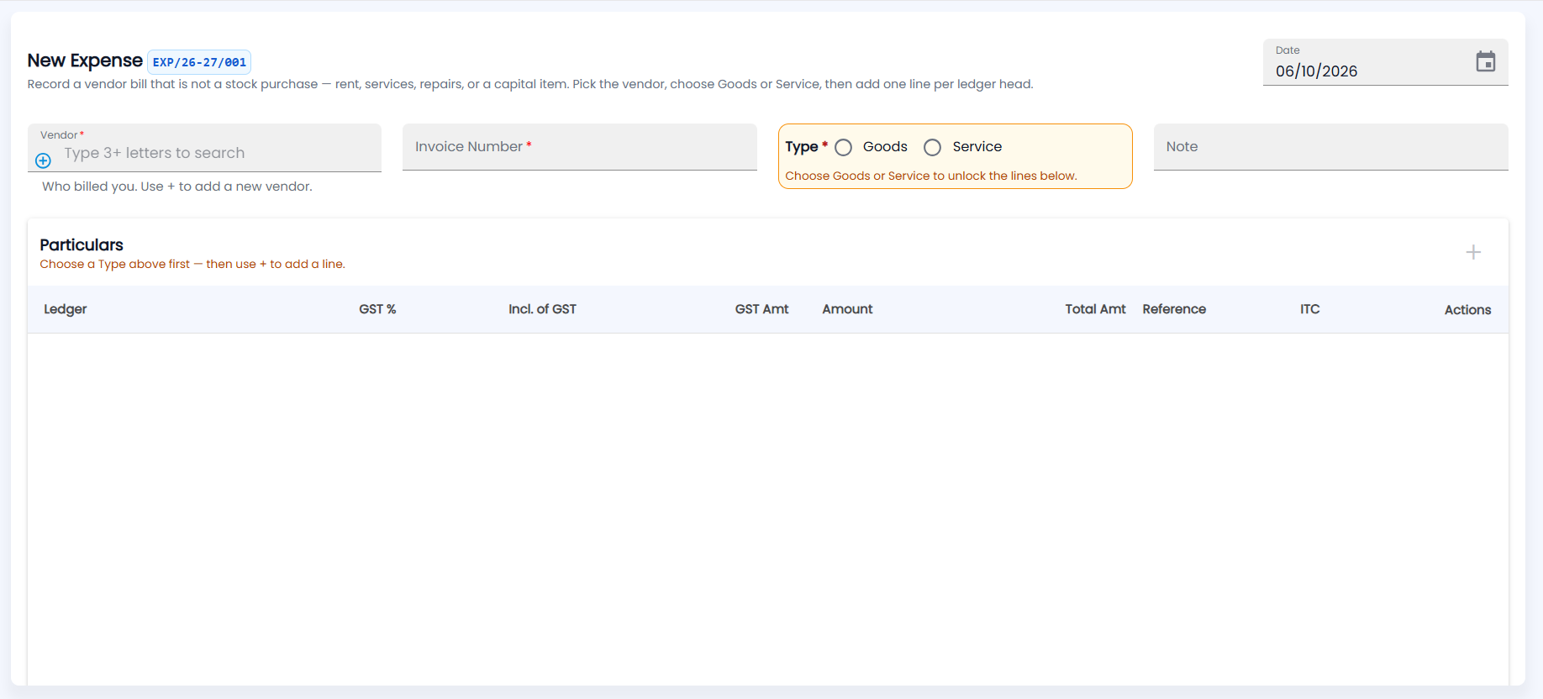The height and width of the screenshot is (699, 1543).
Task: Click into the Invoice Number field
Action: coord(580,147)
